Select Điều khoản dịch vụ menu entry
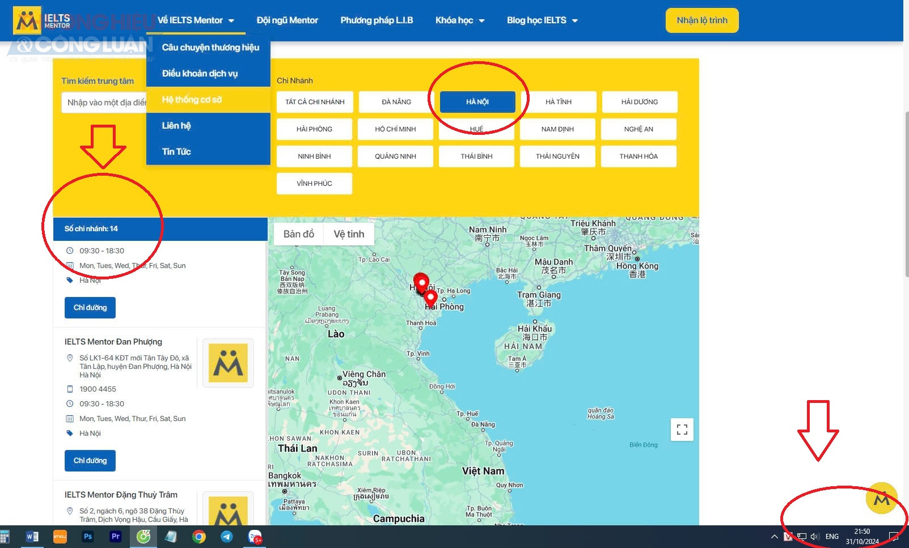909x548 pixels. pyautogui.click(x=208, y=74)
